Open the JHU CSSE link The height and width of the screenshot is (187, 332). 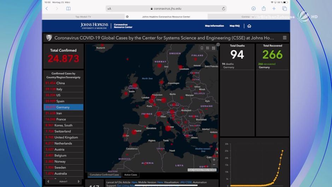[x=186, y=182]
